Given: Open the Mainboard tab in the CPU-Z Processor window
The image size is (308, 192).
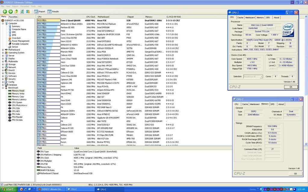Looking at the screenshot, I should (x=250, y=18).
